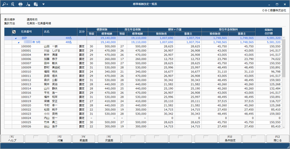This screenshot has height=149, width=290.
Task: Click the 96,798 total for 100010
Action: point(276,72)
